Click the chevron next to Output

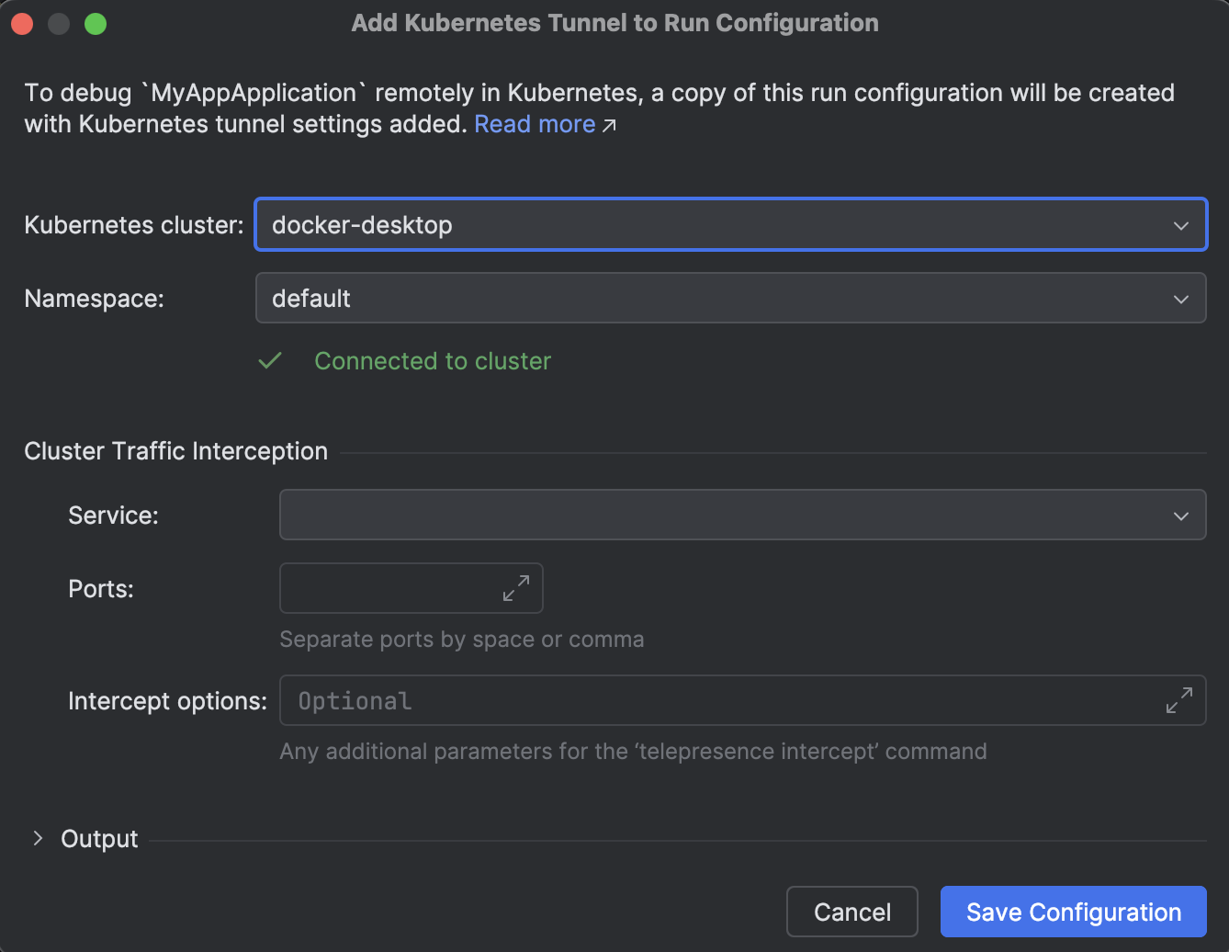pyautogui.click(x=37, y=838)
